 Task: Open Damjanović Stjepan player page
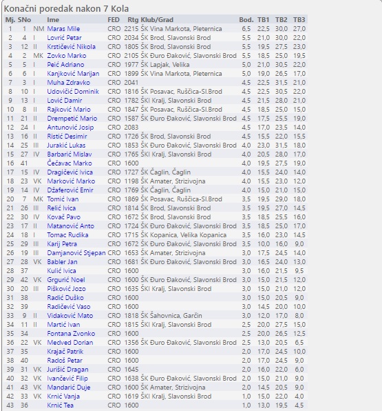pos(76,253)
